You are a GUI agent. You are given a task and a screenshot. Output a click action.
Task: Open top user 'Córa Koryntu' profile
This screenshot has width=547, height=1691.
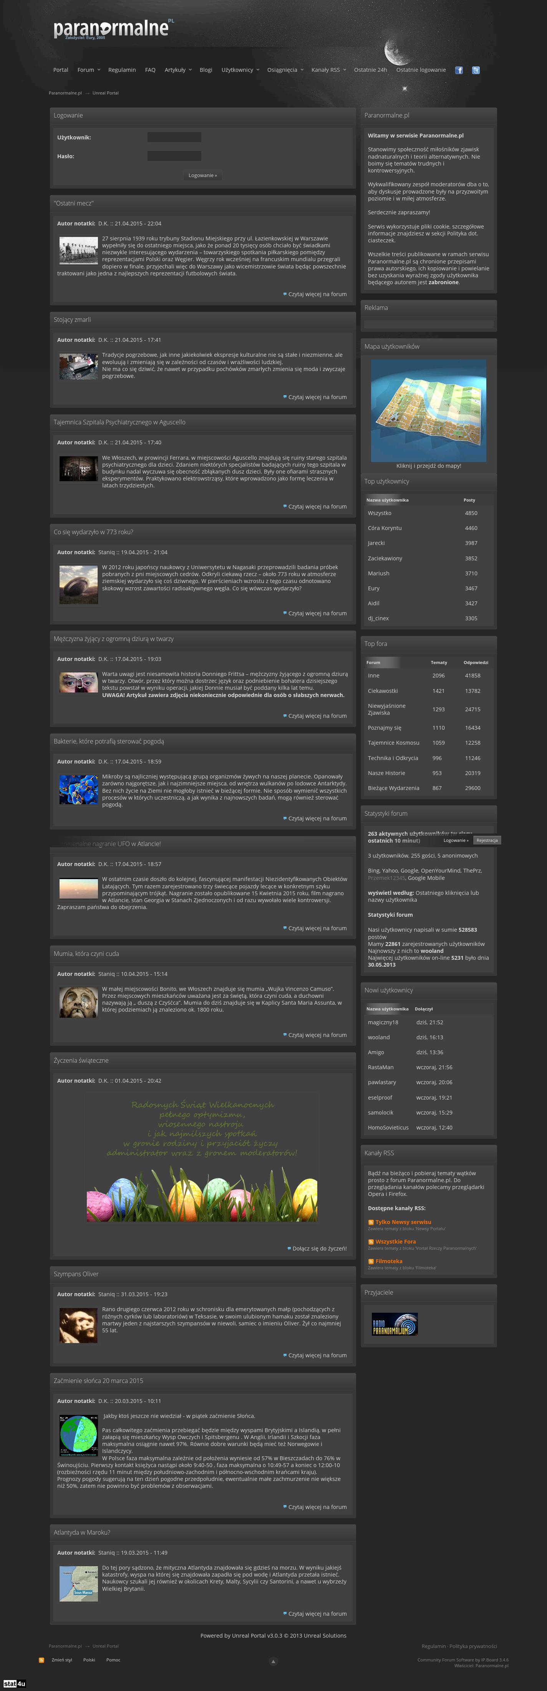coord(385,528)
